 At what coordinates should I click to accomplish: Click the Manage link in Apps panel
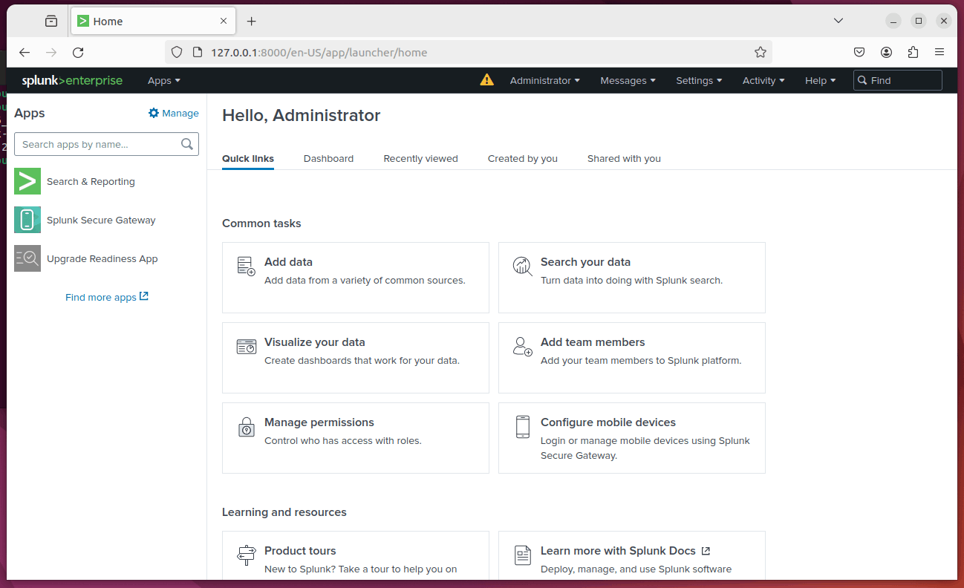pos(180,113)
